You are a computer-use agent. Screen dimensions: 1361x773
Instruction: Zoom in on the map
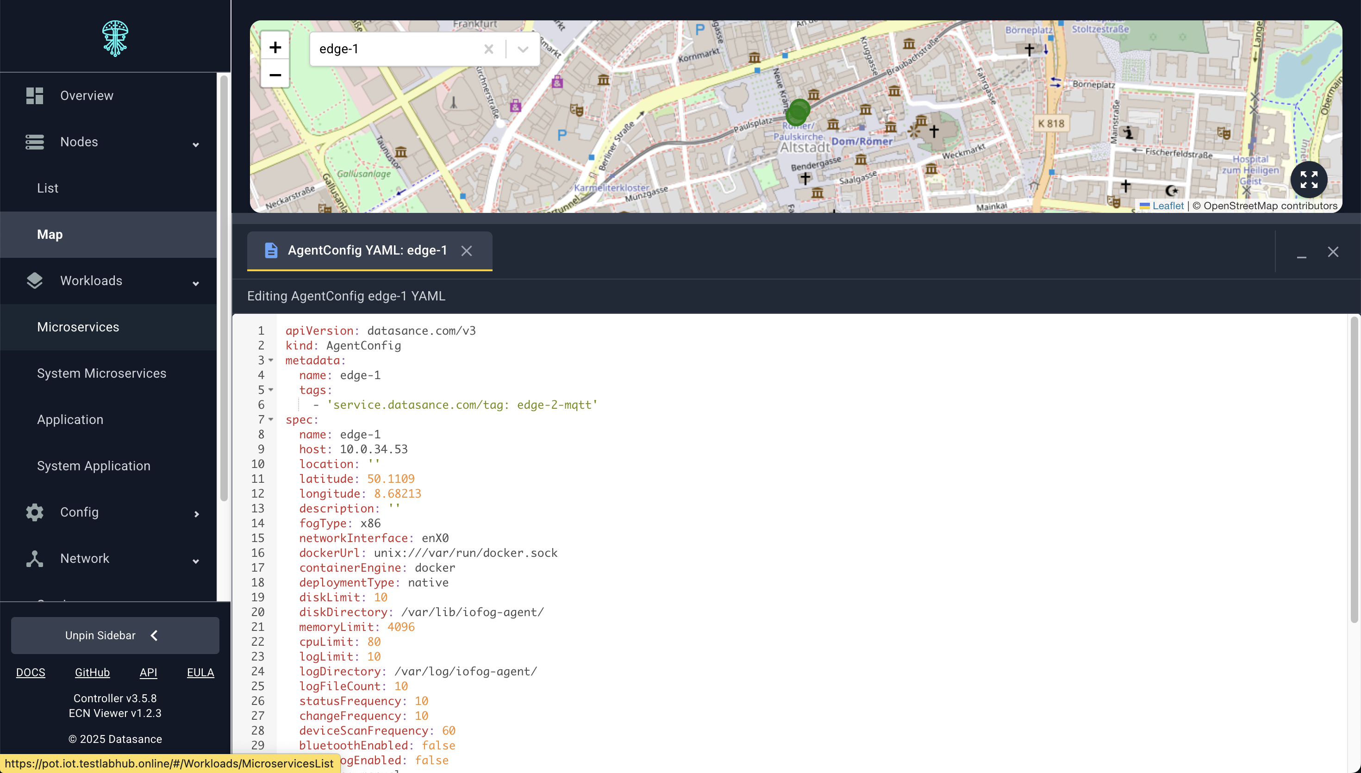point(275,47)
